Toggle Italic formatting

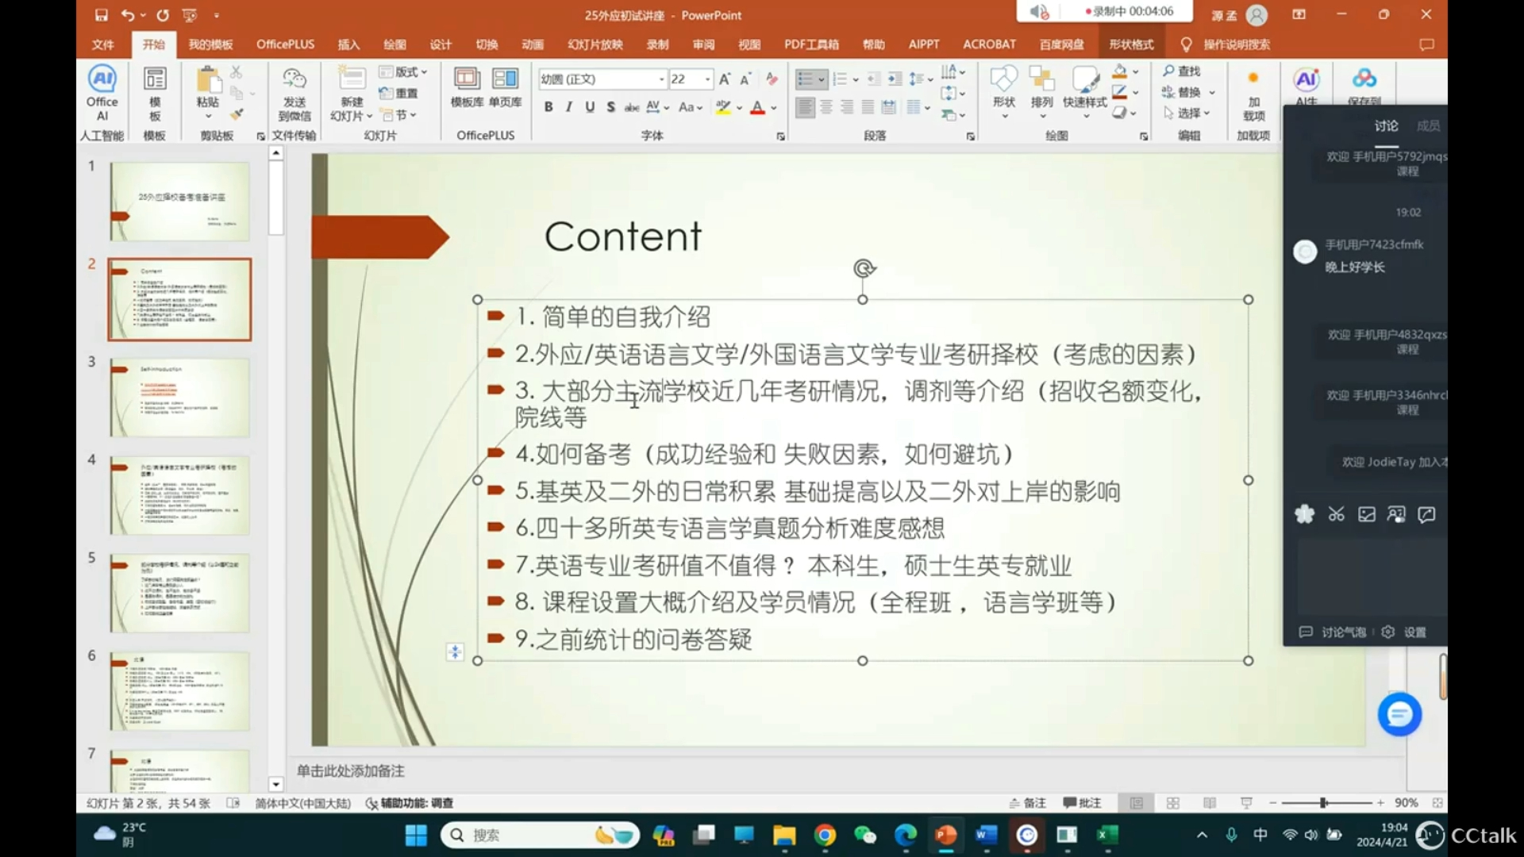(x=568, y=107)
